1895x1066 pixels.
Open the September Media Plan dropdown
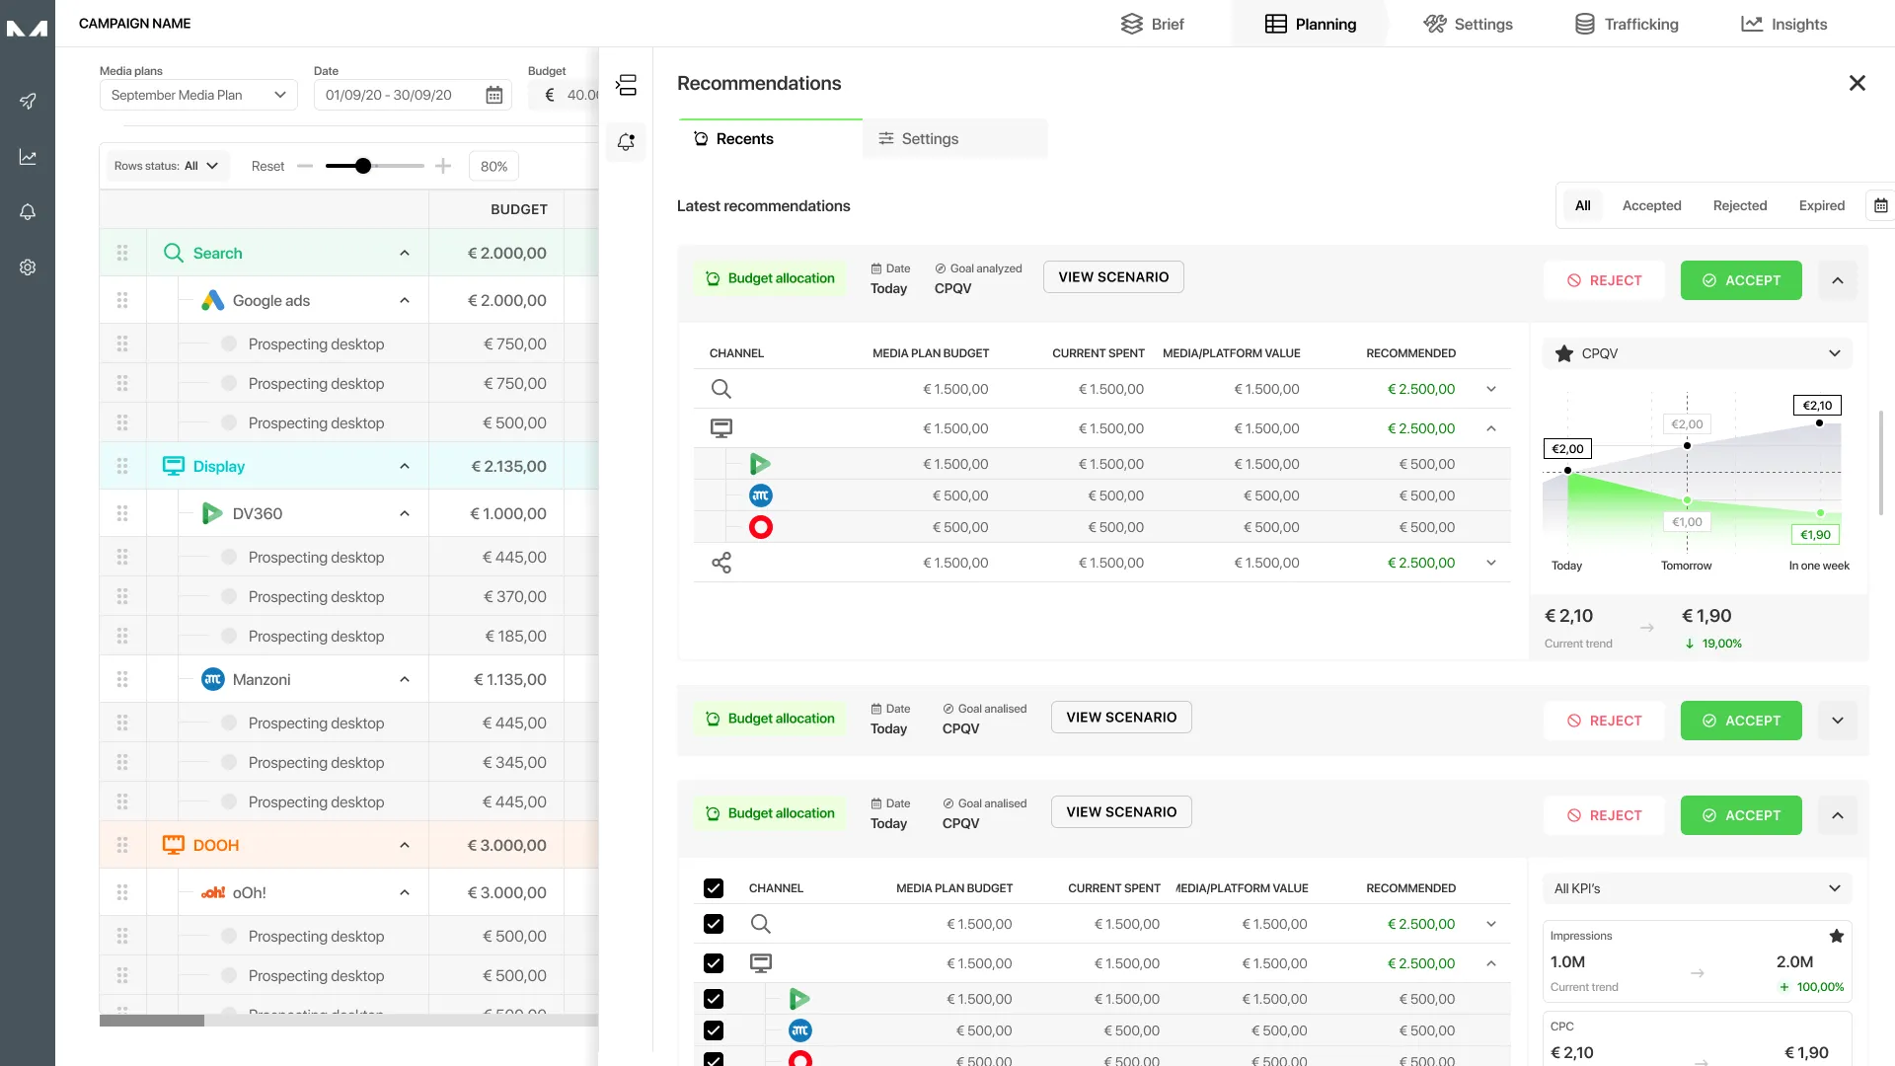(x=197, y=95)
